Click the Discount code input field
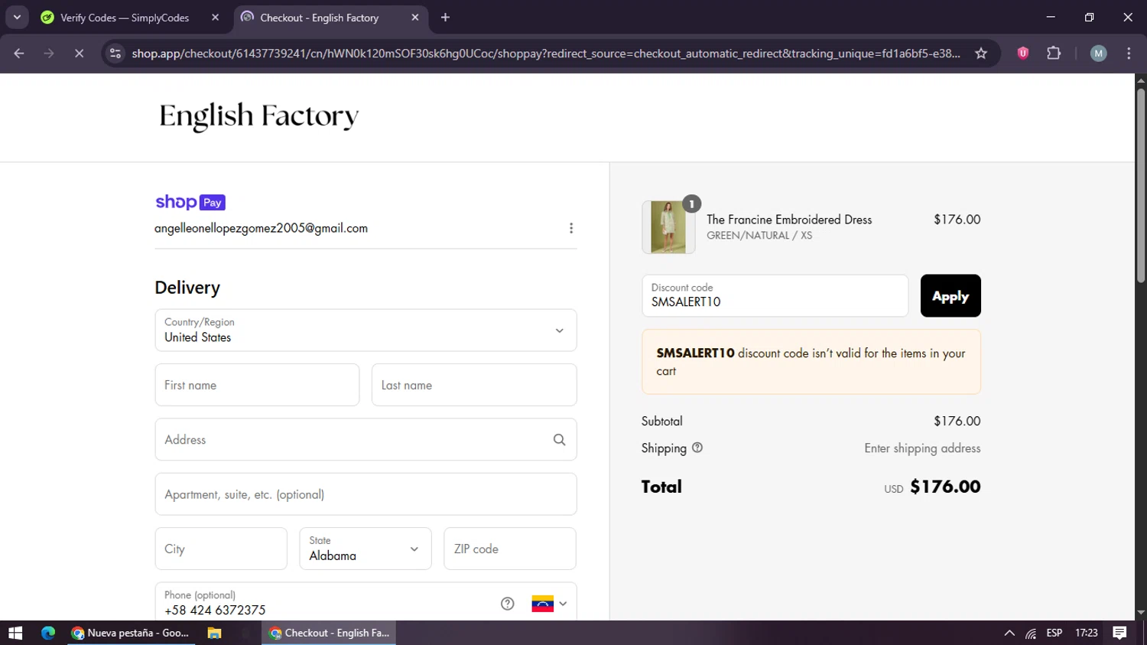The image size is (1147, 645). tap(775, 295)
